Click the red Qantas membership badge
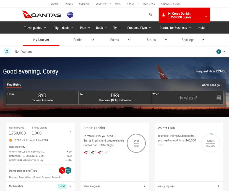Screen dimensions: 229x191 click(62, 171)
